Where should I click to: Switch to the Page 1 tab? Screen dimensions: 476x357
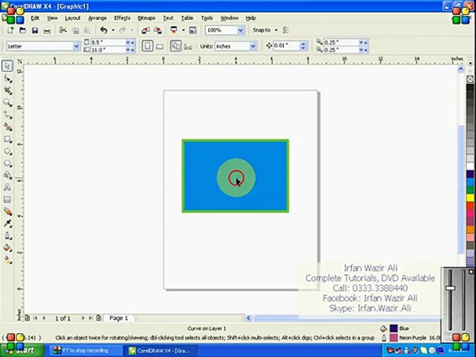[x=119, y=318]
